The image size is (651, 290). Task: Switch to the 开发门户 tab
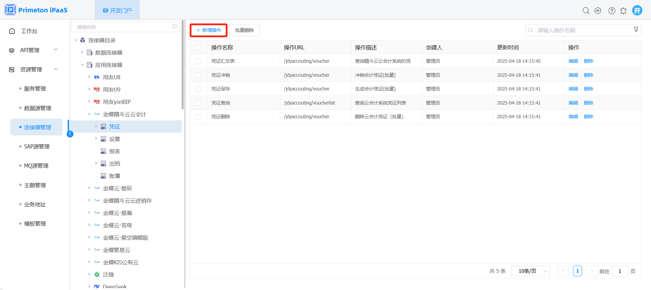(117, 10)
